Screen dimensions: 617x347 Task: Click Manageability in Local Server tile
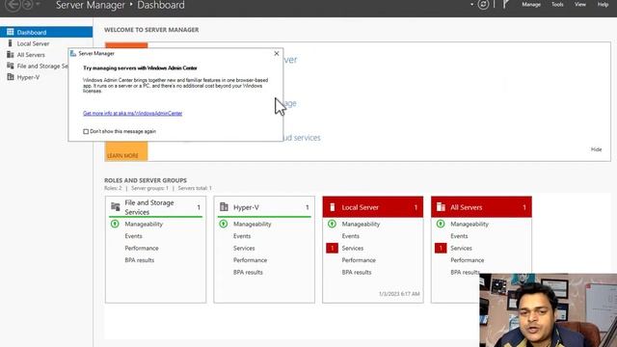(361, 224)
